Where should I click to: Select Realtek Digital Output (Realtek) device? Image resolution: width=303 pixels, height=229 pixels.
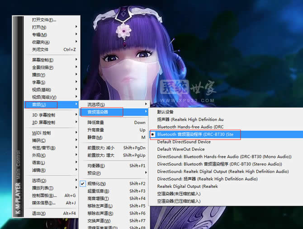coord(187,186)
